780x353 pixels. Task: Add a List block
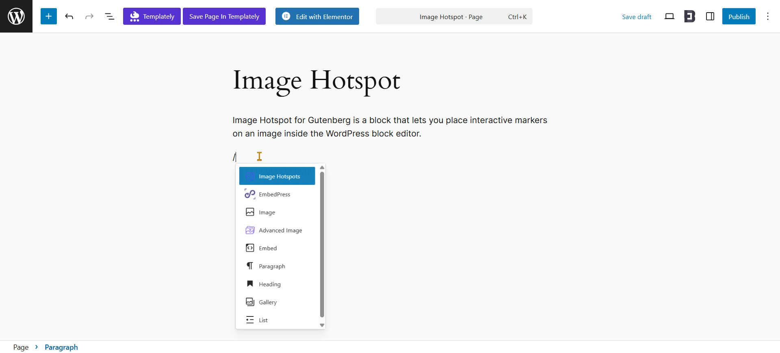coord(277,320)
